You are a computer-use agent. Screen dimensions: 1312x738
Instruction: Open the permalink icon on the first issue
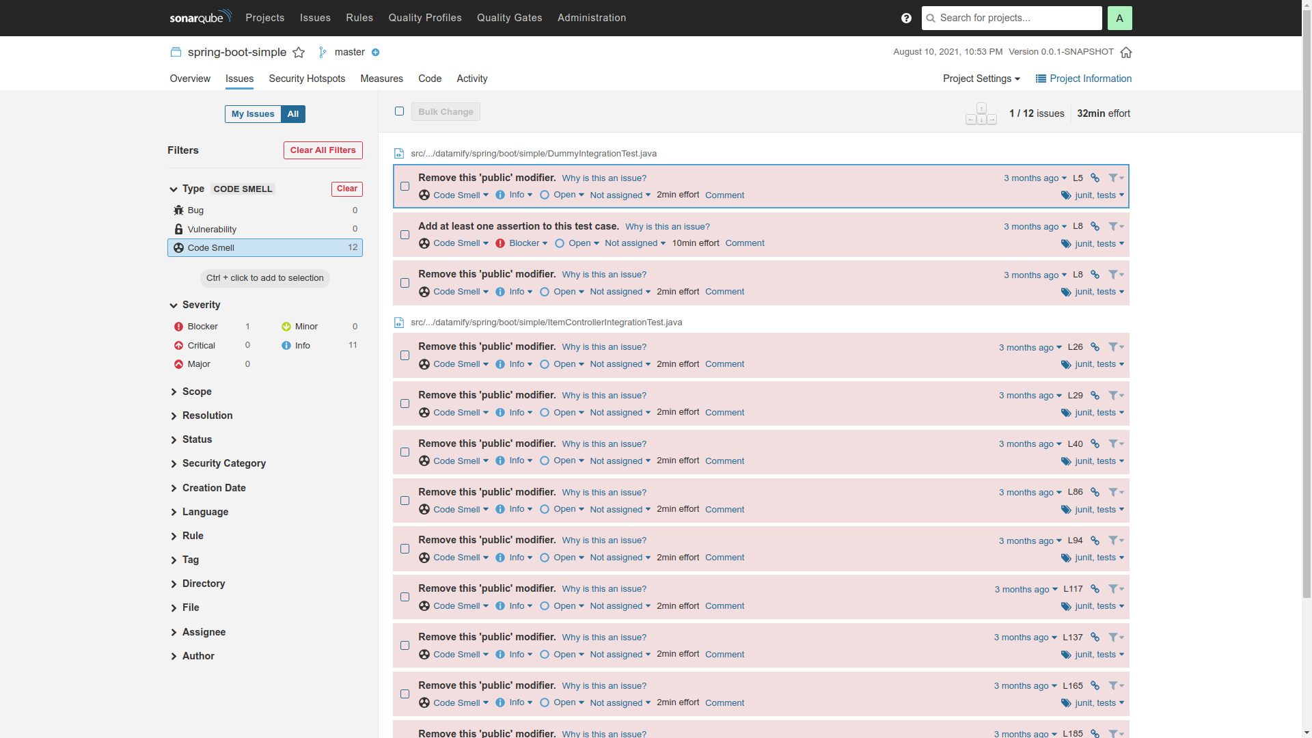click(1095, 178)
